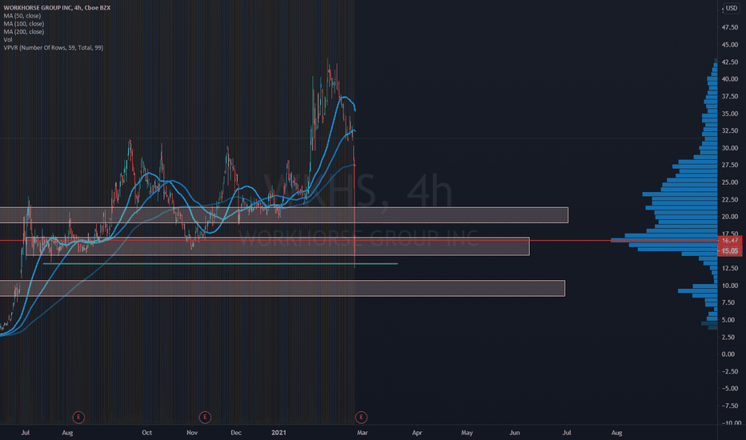Screen dimensions: 746x440
Task: Select the MA (200, close) indicator label
Action: [x=24, y=32]
